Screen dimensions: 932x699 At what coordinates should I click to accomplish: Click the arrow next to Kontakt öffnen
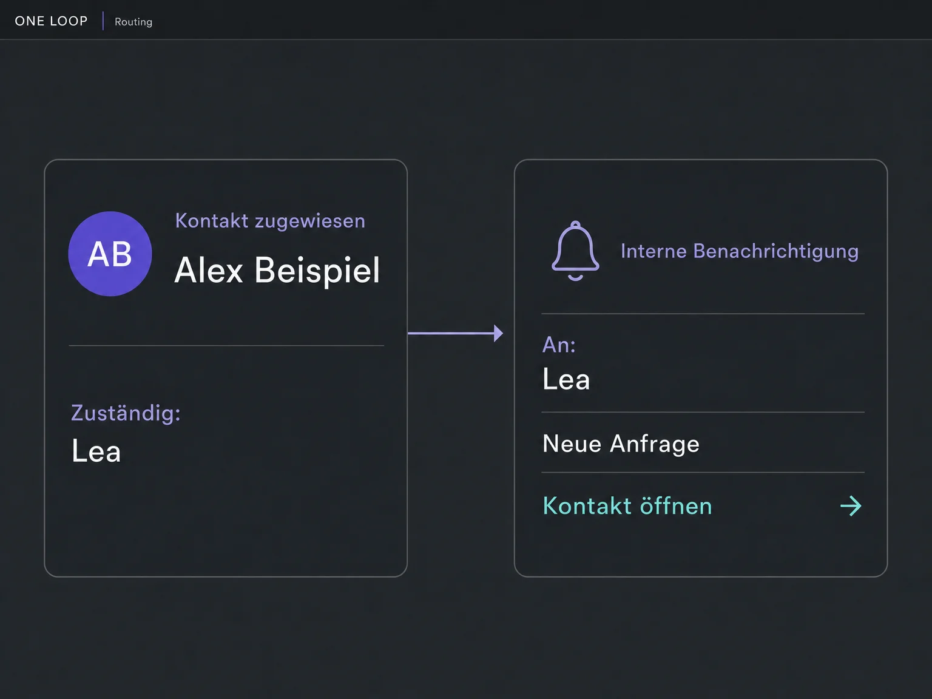pyautogui.click(x=851, y=506)
